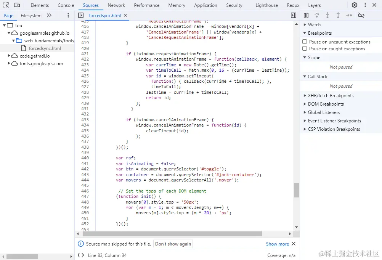Hide the debugger sidebar
This screenshot has width=382, height=260.
294,15
